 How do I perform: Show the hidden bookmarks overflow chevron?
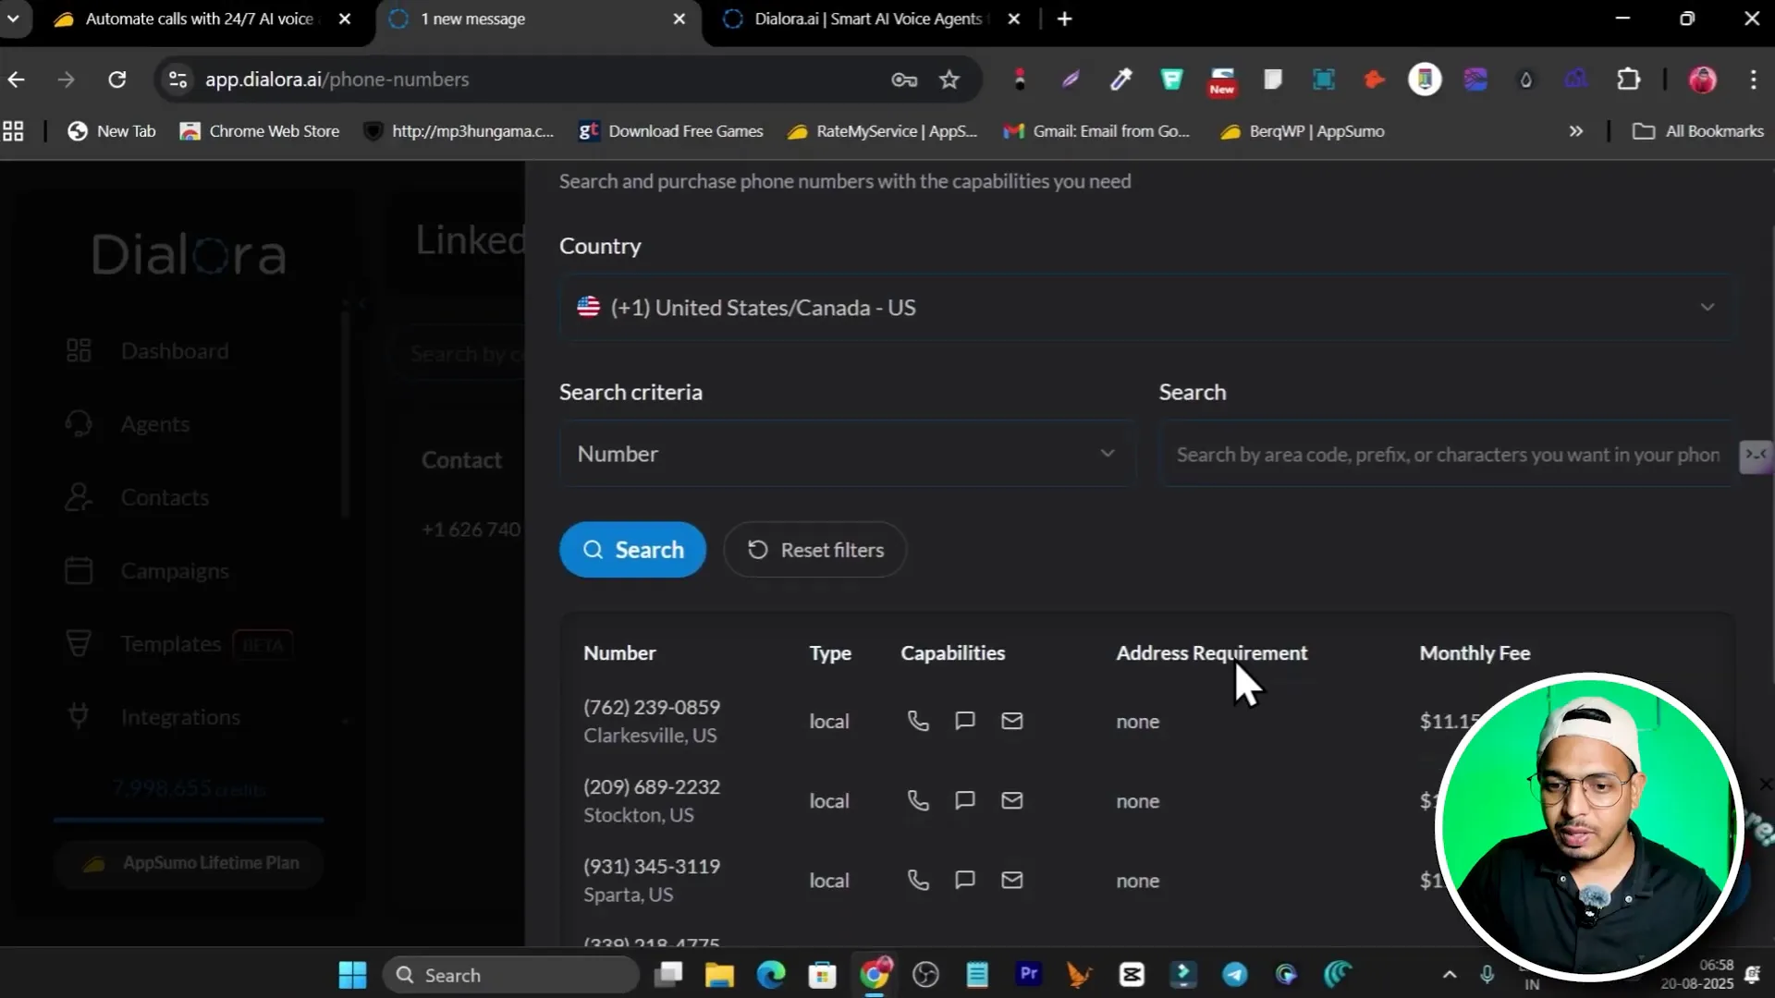[x=1575, y=131]
